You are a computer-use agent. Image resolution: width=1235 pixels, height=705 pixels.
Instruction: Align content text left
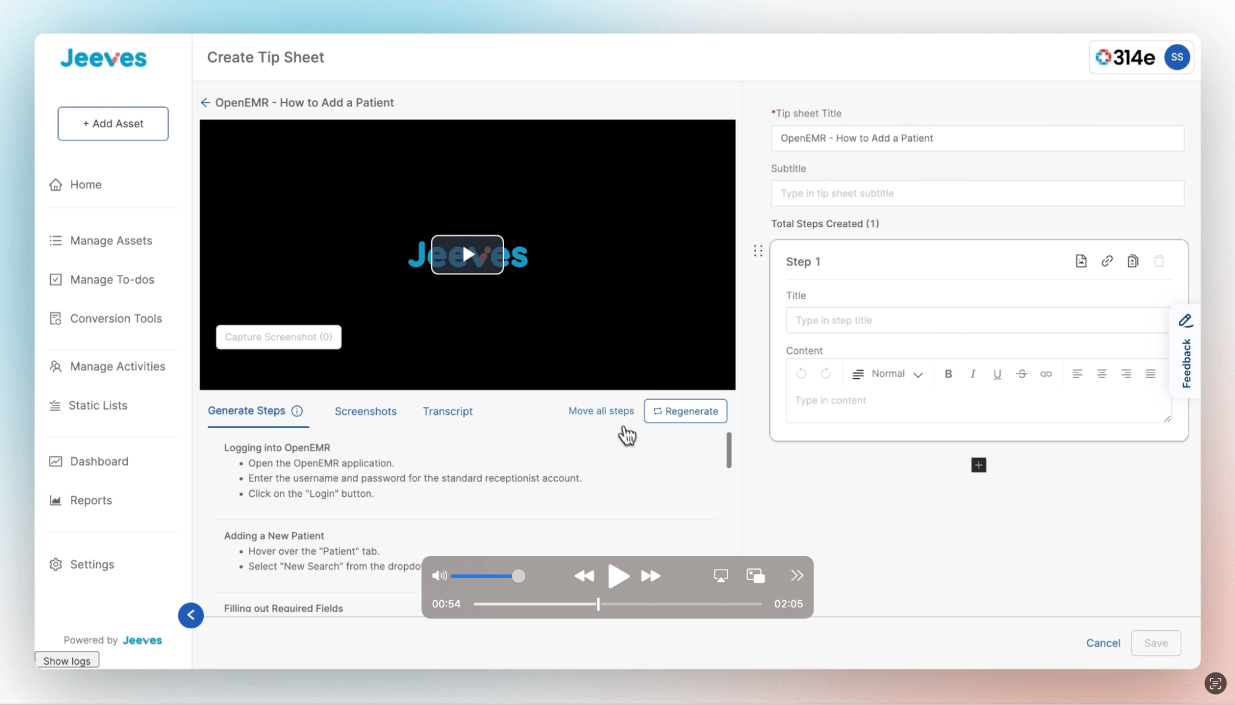pyautogui.click(x=1077, y=374)
